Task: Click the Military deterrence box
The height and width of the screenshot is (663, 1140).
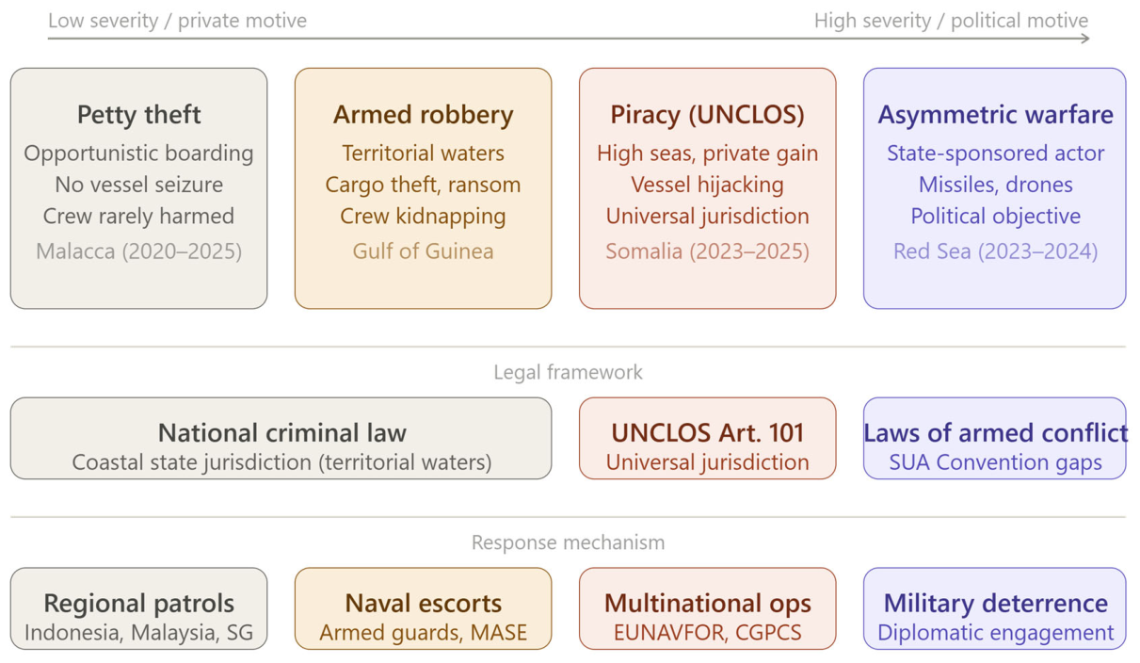Action: 994,608
